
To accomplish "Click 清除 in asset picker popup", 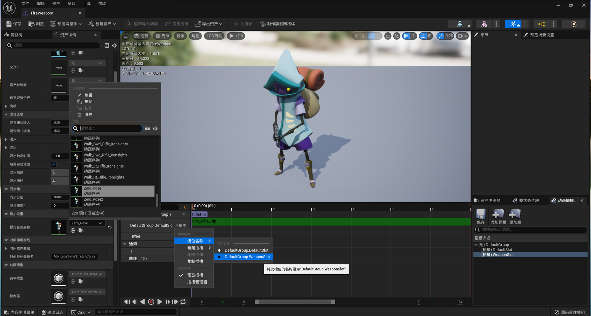I will 88,115.
